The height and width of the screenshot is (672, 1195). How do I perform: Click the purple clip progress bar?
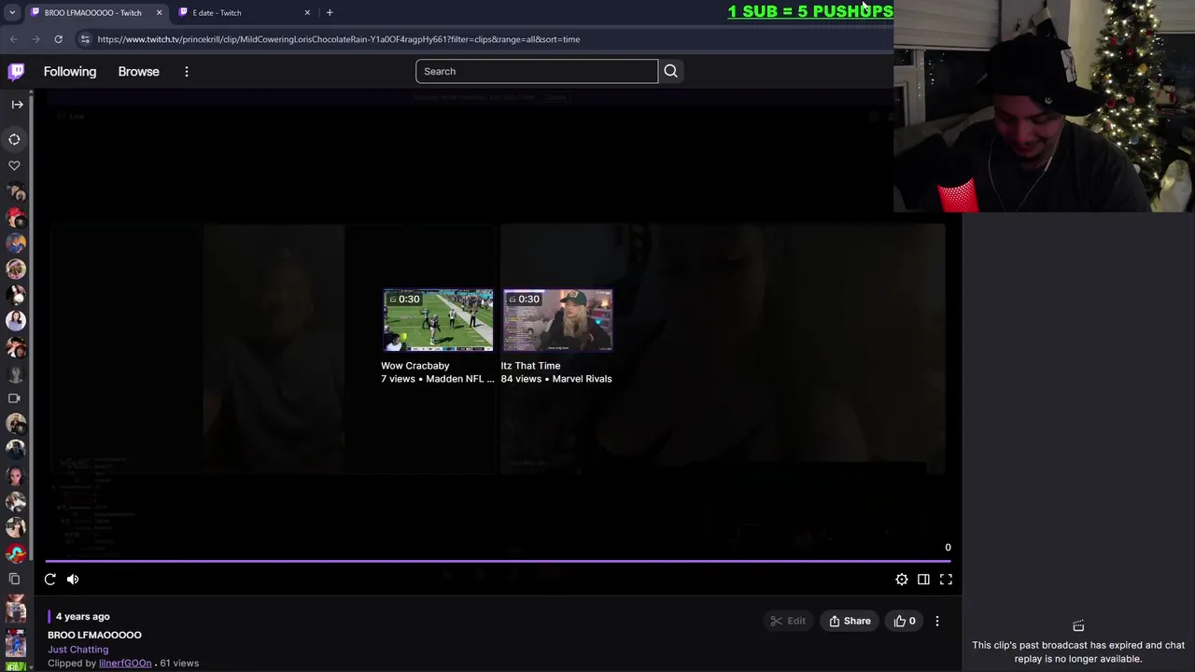click(x=498, y=561)
